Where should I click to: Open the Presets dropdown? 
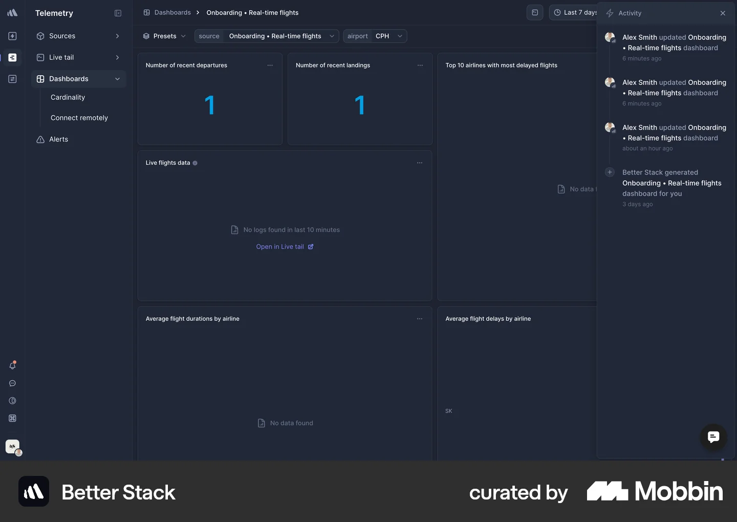pos(164,36)
